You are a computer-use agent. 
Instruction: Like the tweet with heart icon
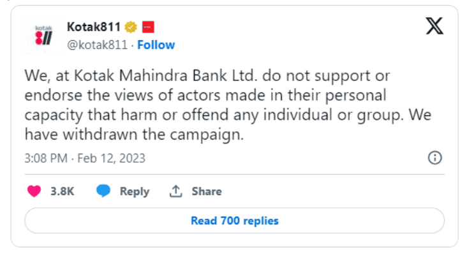pyautogui.click(x=34, y=191)
